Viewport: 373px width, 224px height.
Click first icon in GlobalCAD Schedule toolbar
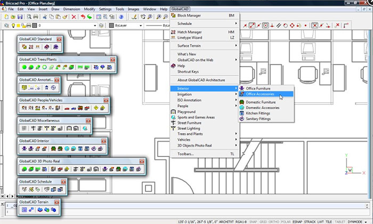tap(25, 189)
